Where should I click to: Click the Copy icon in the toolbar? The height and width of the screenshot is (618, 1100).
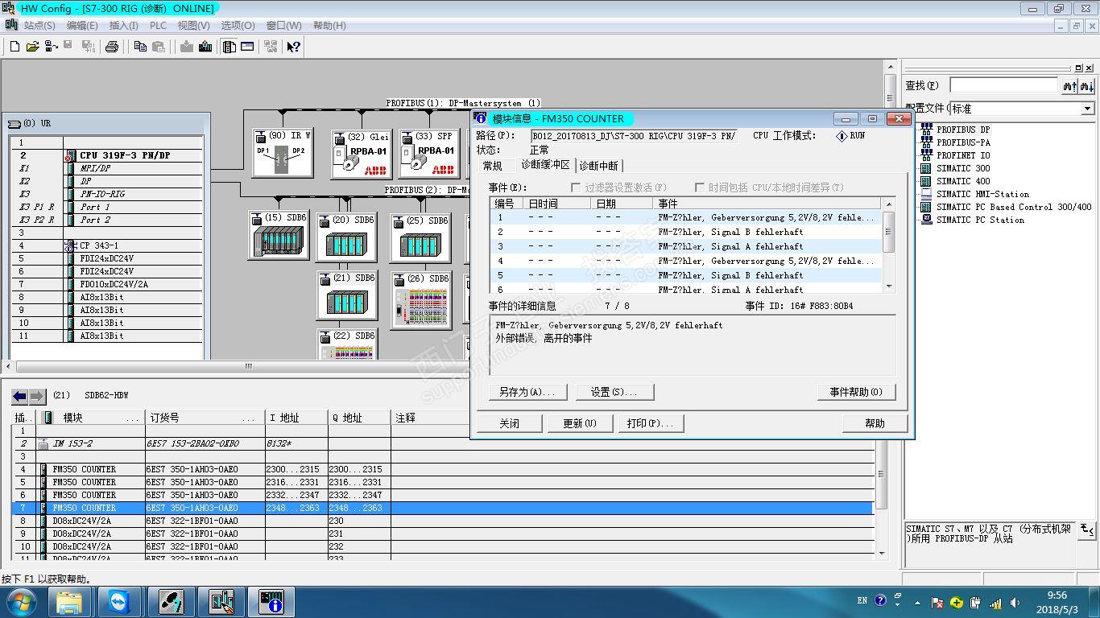pos(140,47)
